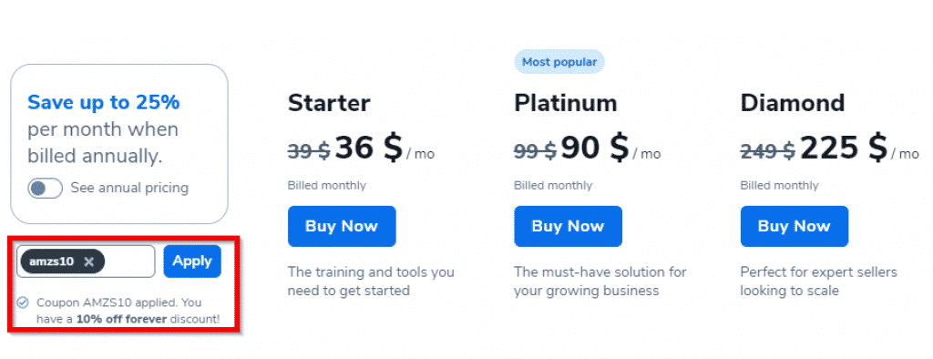This screenshot has height=359, width=933.
Task: Click the Platinum plan description text
Action: (600, 282)
